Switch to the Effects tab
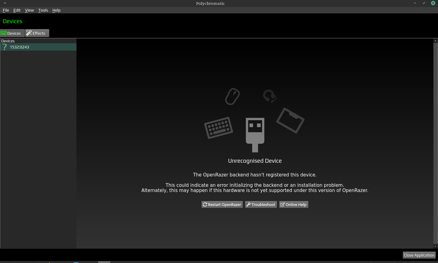This screenshot has height=263, width=438. (x=37, y=33)
